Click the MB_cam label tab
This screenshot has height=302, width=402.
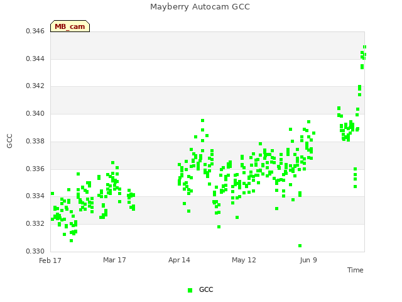point(70,26)
